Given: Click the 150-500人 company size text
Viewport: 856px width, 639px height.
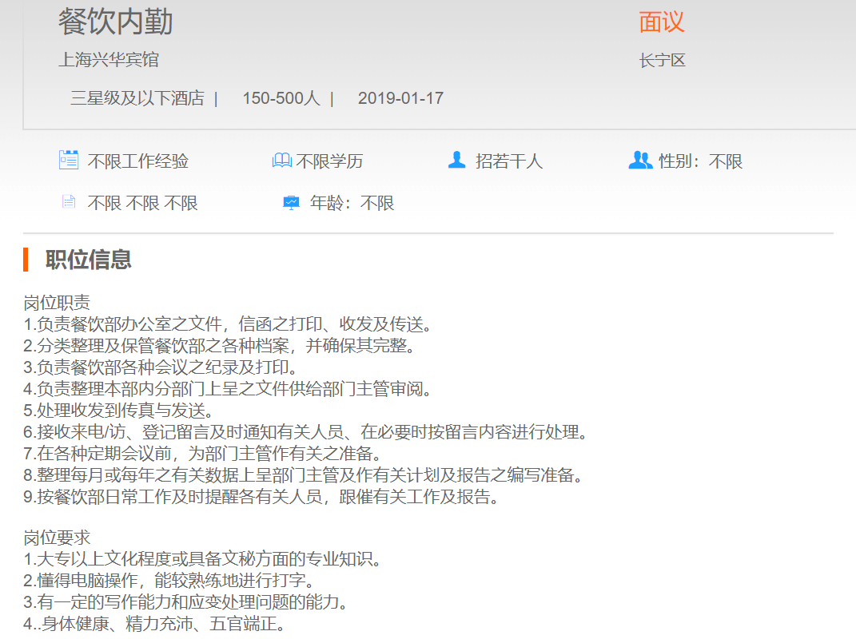Looking at the screenshot, I should [281, 98].
